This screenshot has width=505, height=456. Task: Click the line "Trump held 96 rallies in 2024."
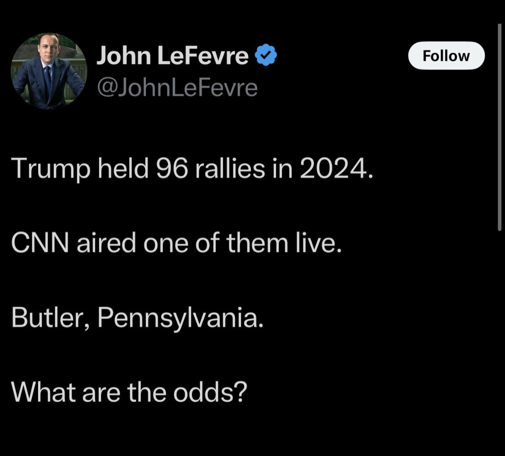pos(192,169)
